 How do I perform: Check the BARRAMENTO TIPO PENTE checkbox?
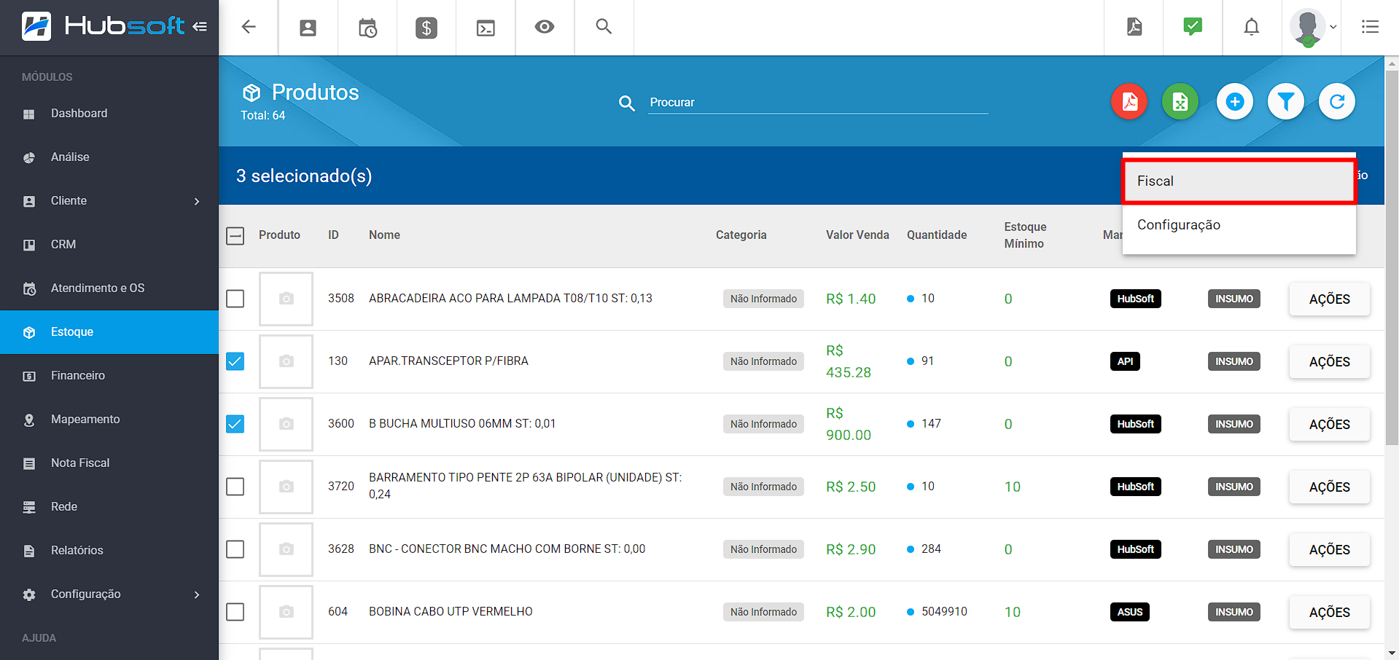pyautogui.click(x=235, y=487)
